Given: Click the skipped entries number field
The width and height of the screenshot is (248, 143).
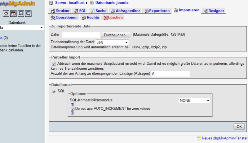Looking at the screenshot, I should tap(170, 74).
